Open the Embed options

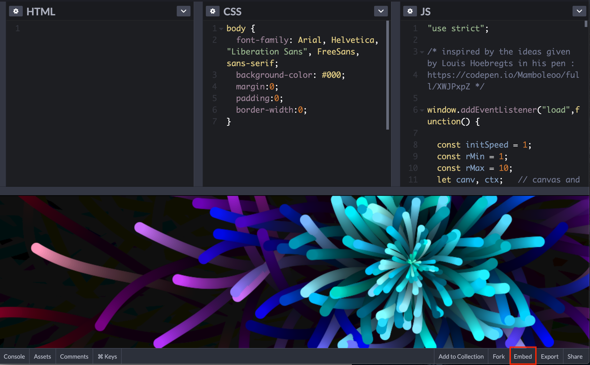[x=523, y=357]
